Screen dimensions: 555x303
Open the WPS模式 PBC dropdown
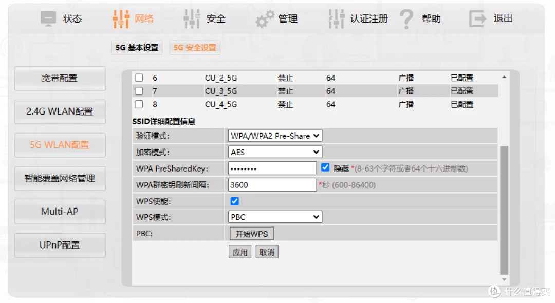pyautogui.click(x=275, y=217)
